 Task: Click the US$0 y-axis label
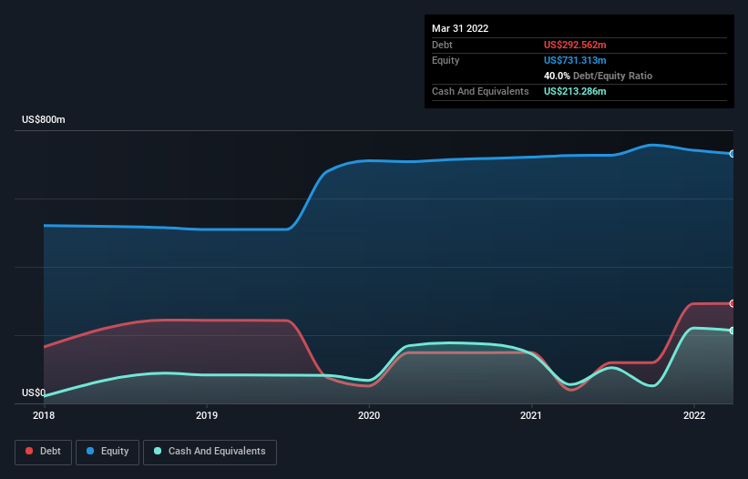click(x=34, y=392)
